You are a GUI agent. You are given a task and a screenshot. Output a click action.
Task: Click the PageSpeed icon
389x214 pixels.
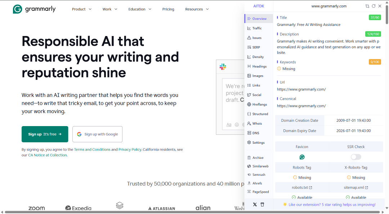(x=249, y=192)
